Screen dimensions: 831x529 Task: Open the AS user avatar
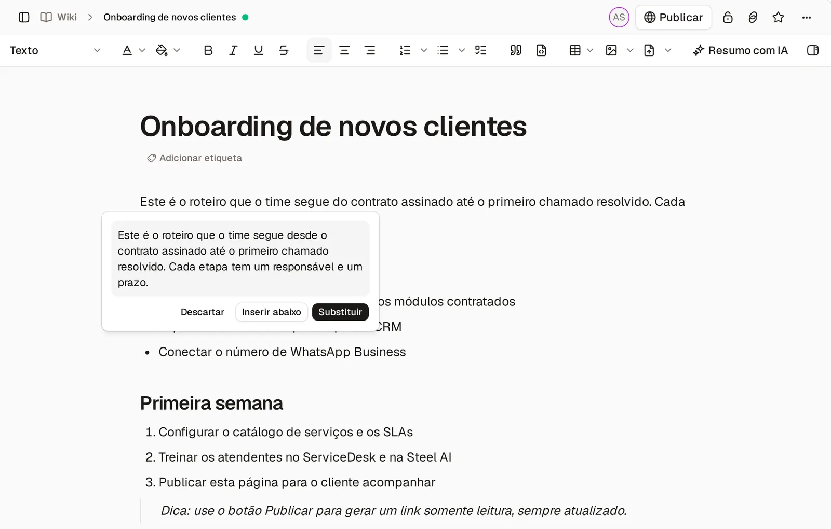click(x=619, y=17)
